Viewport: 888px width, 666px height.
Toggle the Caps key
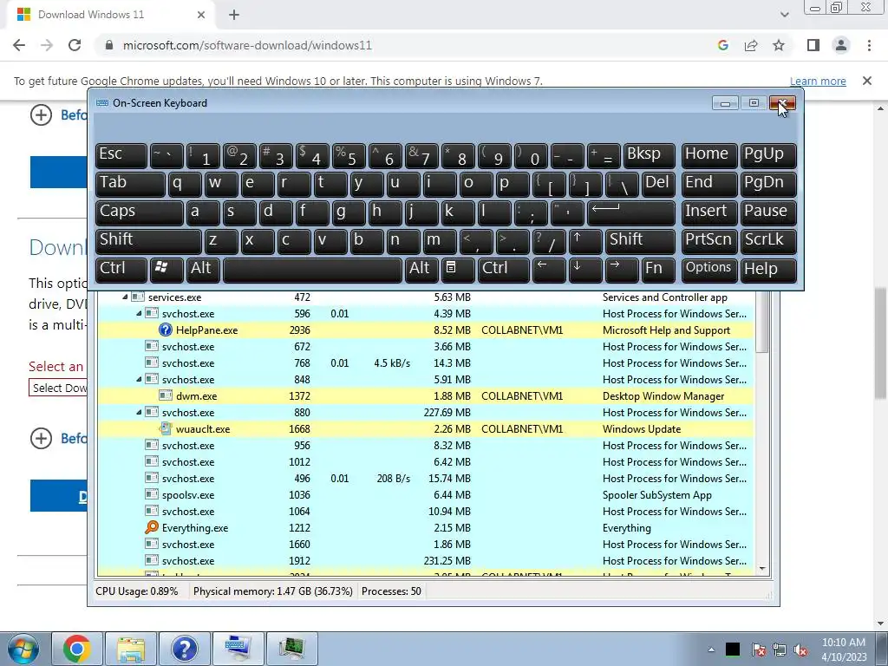point(140,212)
